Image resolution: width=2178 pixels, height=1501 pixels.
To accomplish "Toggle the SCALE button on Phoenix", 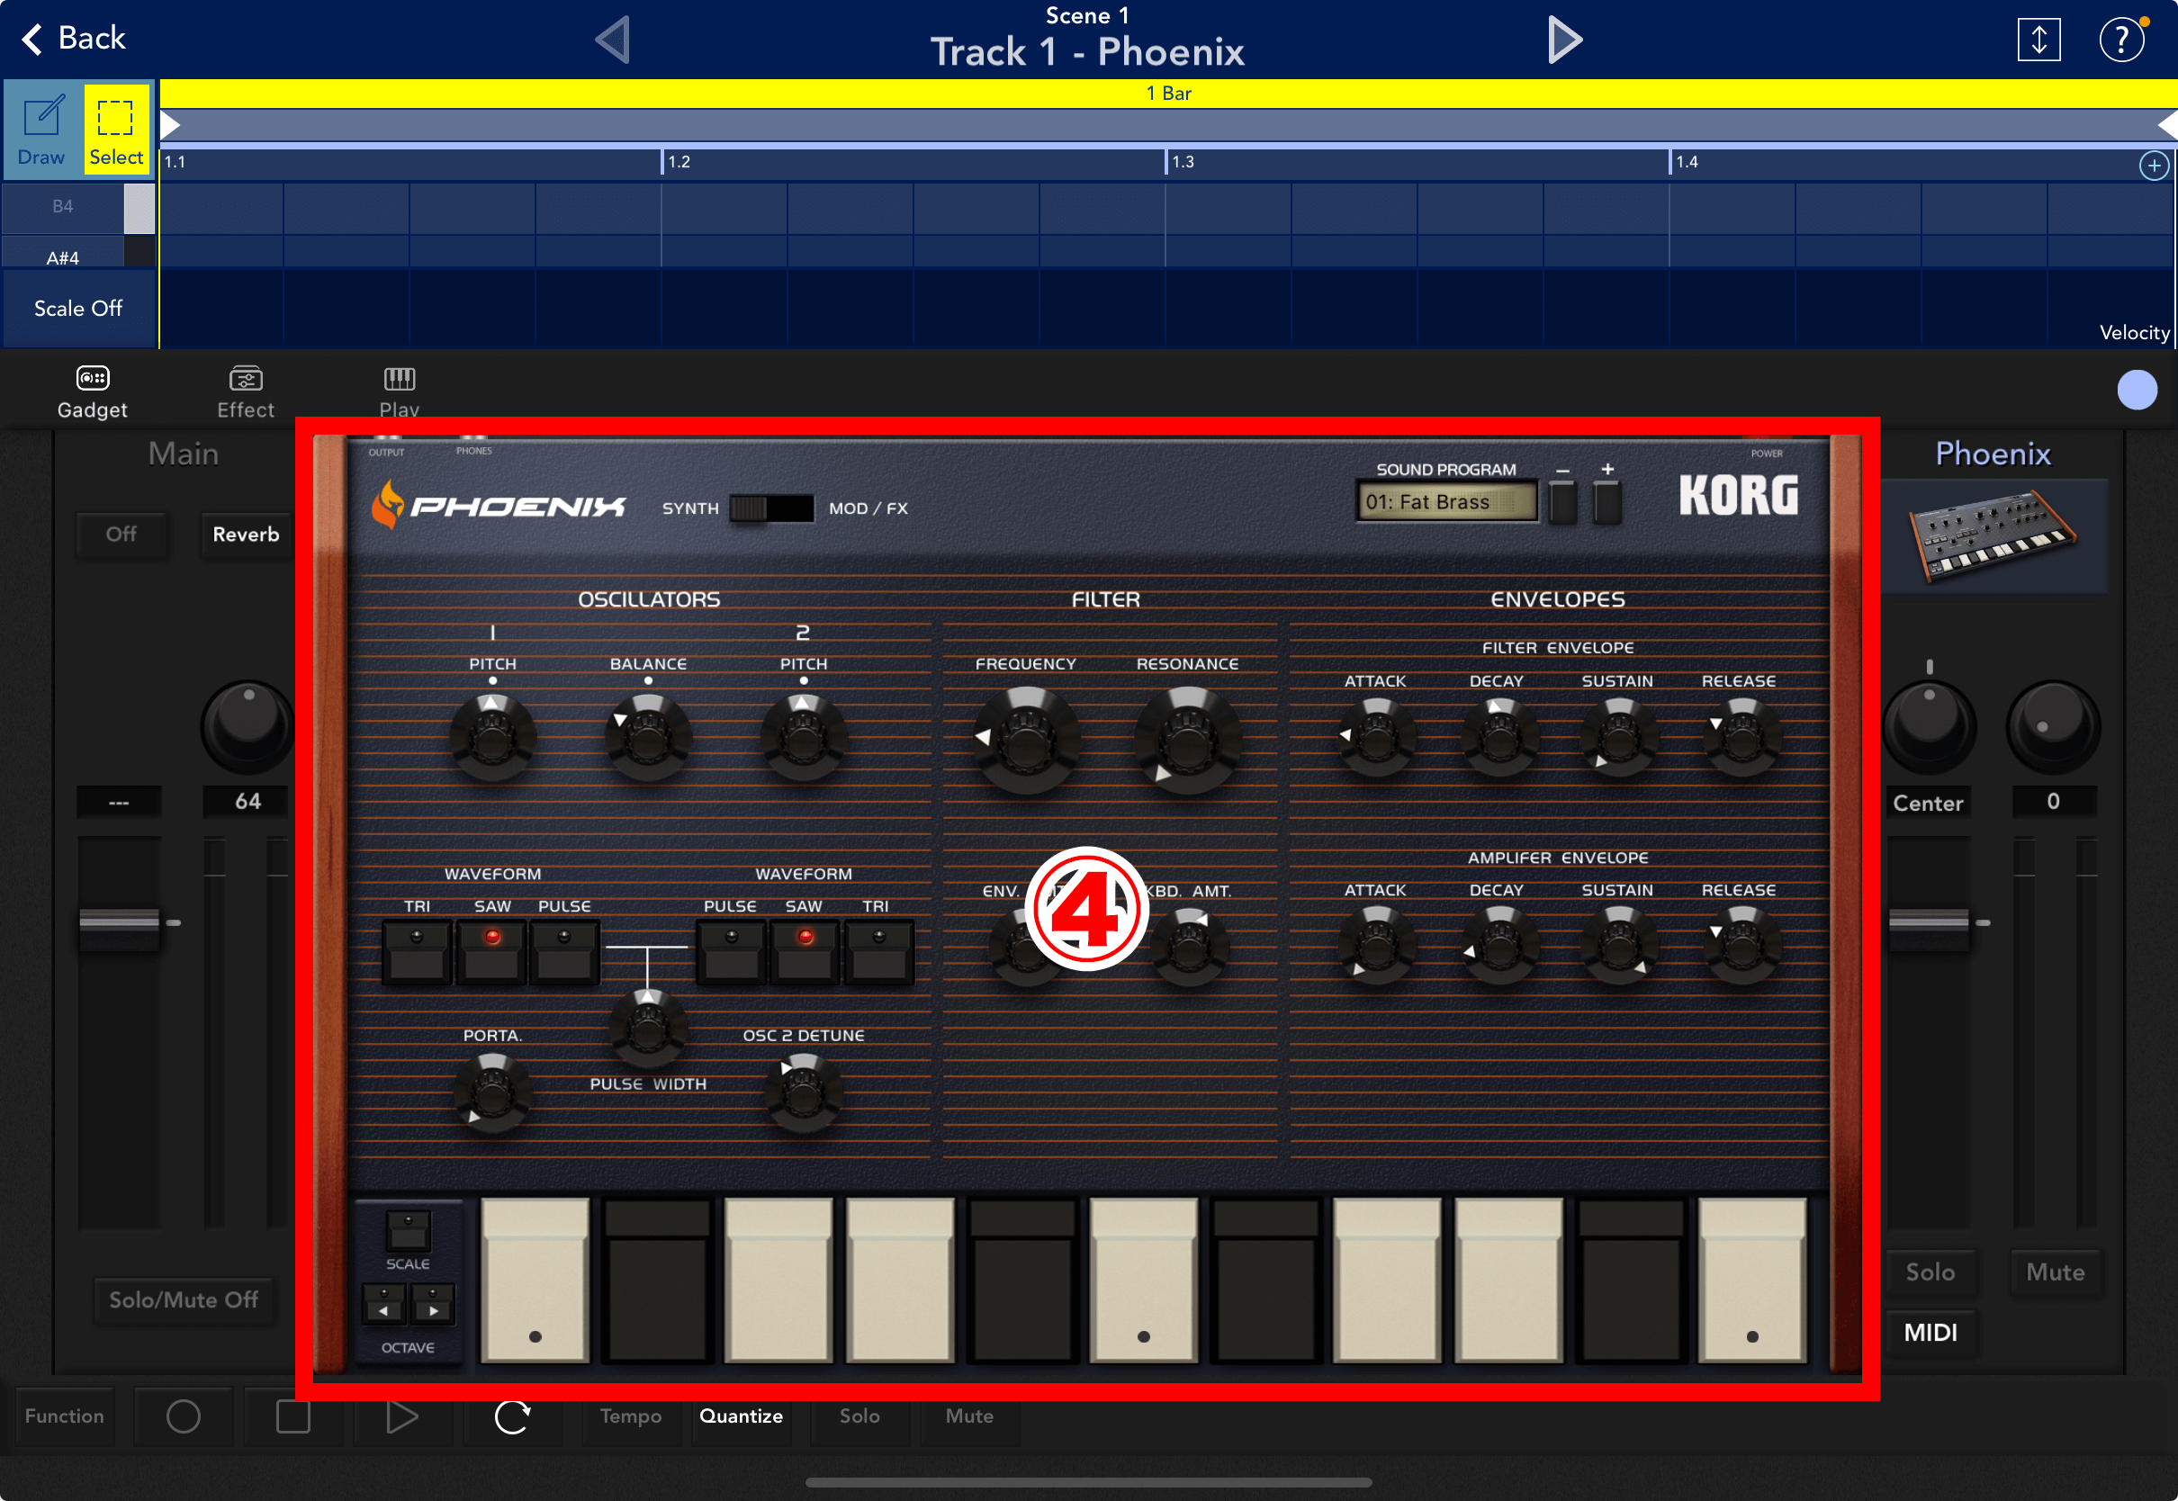I will coord(408,1230).
